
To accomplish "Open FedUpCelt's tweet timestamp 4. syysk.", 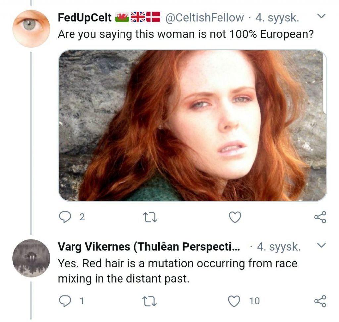I will point(277,17).
